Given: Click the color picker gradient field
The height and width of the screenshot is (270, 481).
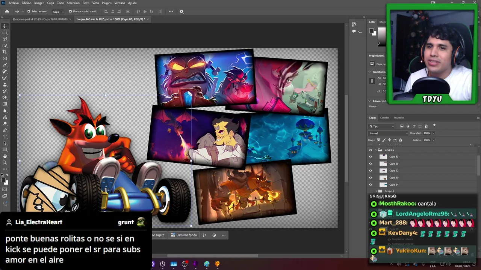Looking at the screenshot, I should point(382,37).
